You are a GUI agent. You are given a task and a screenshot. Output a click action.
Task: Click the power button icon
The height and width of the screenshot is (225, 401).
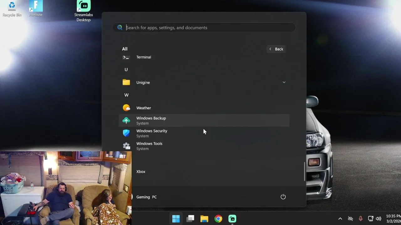pyautogui.click(x=283, y=197)
